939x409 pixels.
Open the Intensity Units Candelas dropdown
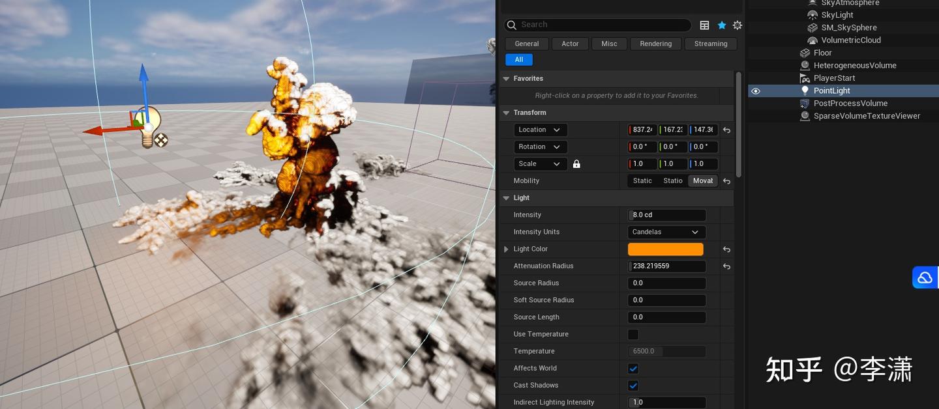coord(666,232)
